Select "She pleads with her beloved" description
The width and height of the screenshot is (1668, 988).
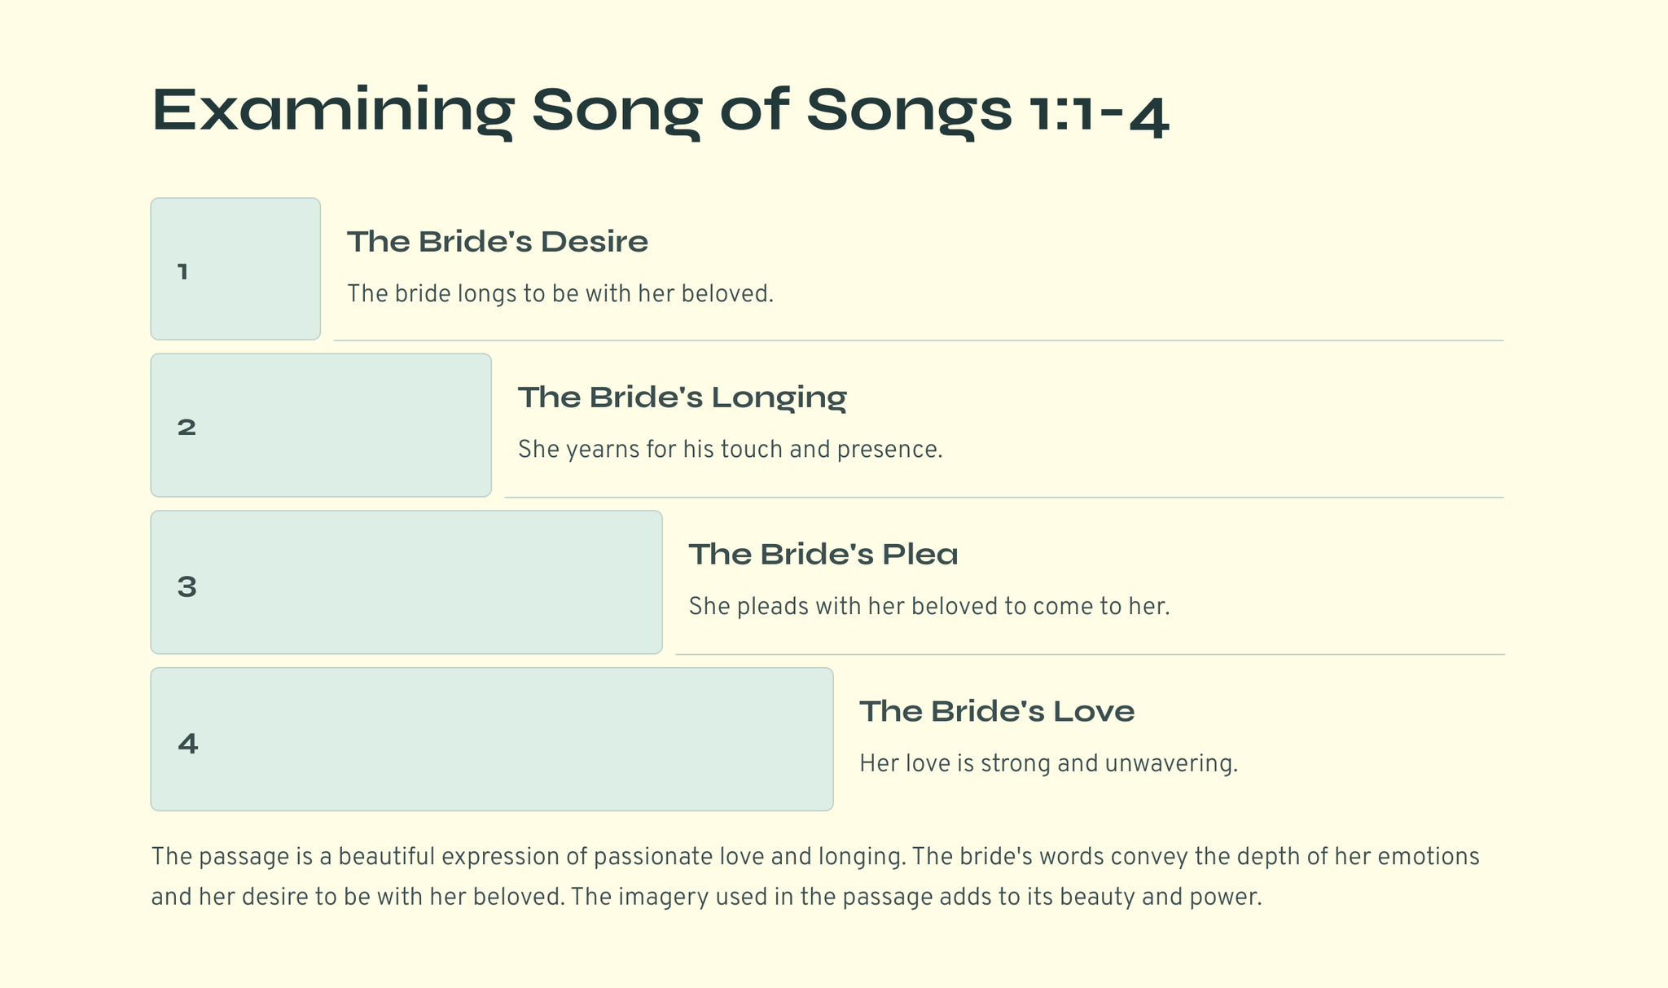[929, 607]
